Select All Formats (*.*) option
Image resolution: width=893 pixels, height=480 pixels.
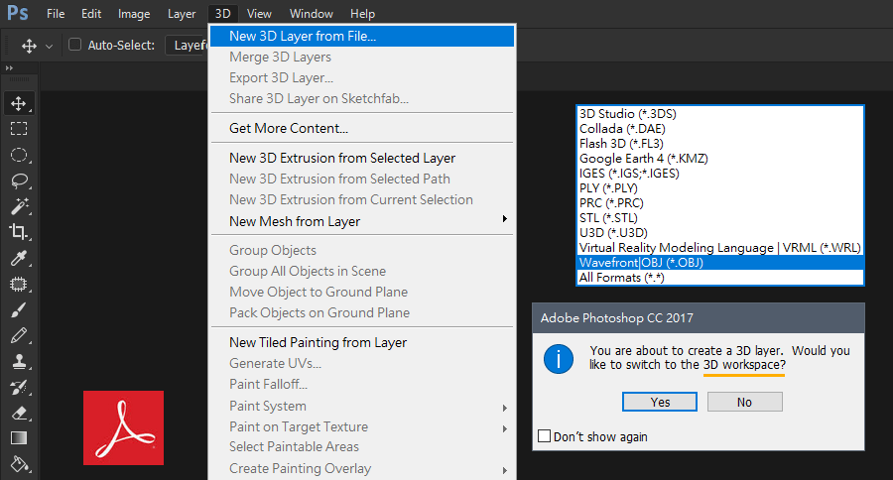(x=720, y=278)
